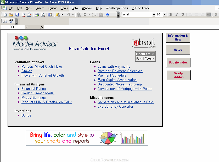Open the File menu
The height and width of the screenshot is (162, 219).
tap(11, 8)
